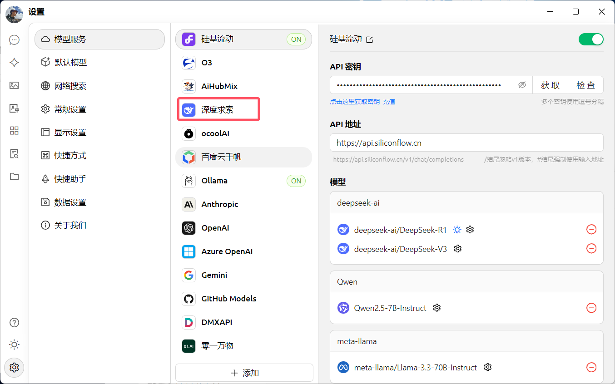This screenshot has height=384, width=615.
Task: Open the chat assistant sidebar icon
Action: [14, 40]
